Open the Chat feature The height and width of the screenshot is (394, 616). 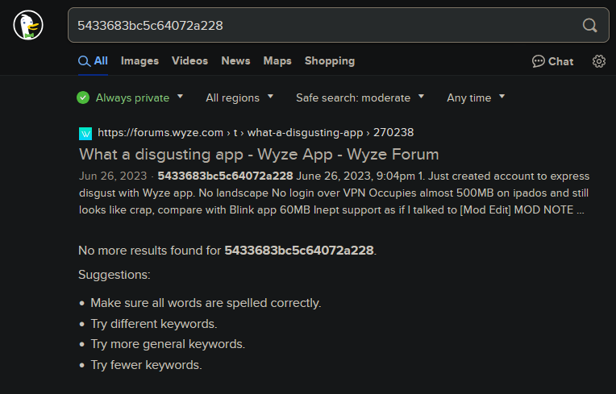click(x=553, y=61)
